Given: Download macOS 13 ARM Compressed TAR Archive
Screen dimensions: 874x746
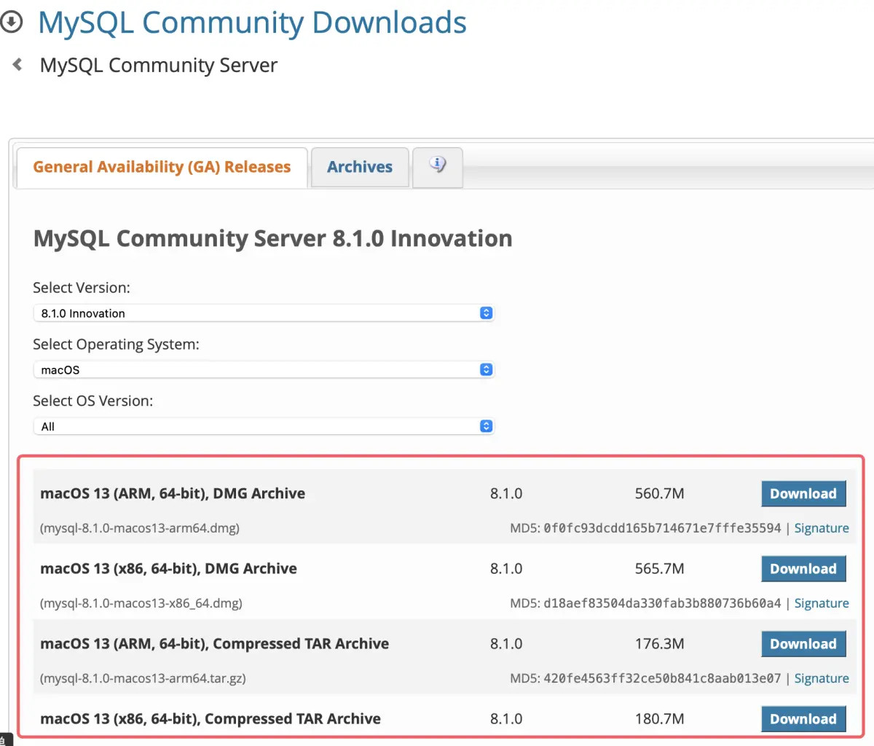Looking at the screenshot, I should pyautogui.click(x=803, y=644).
